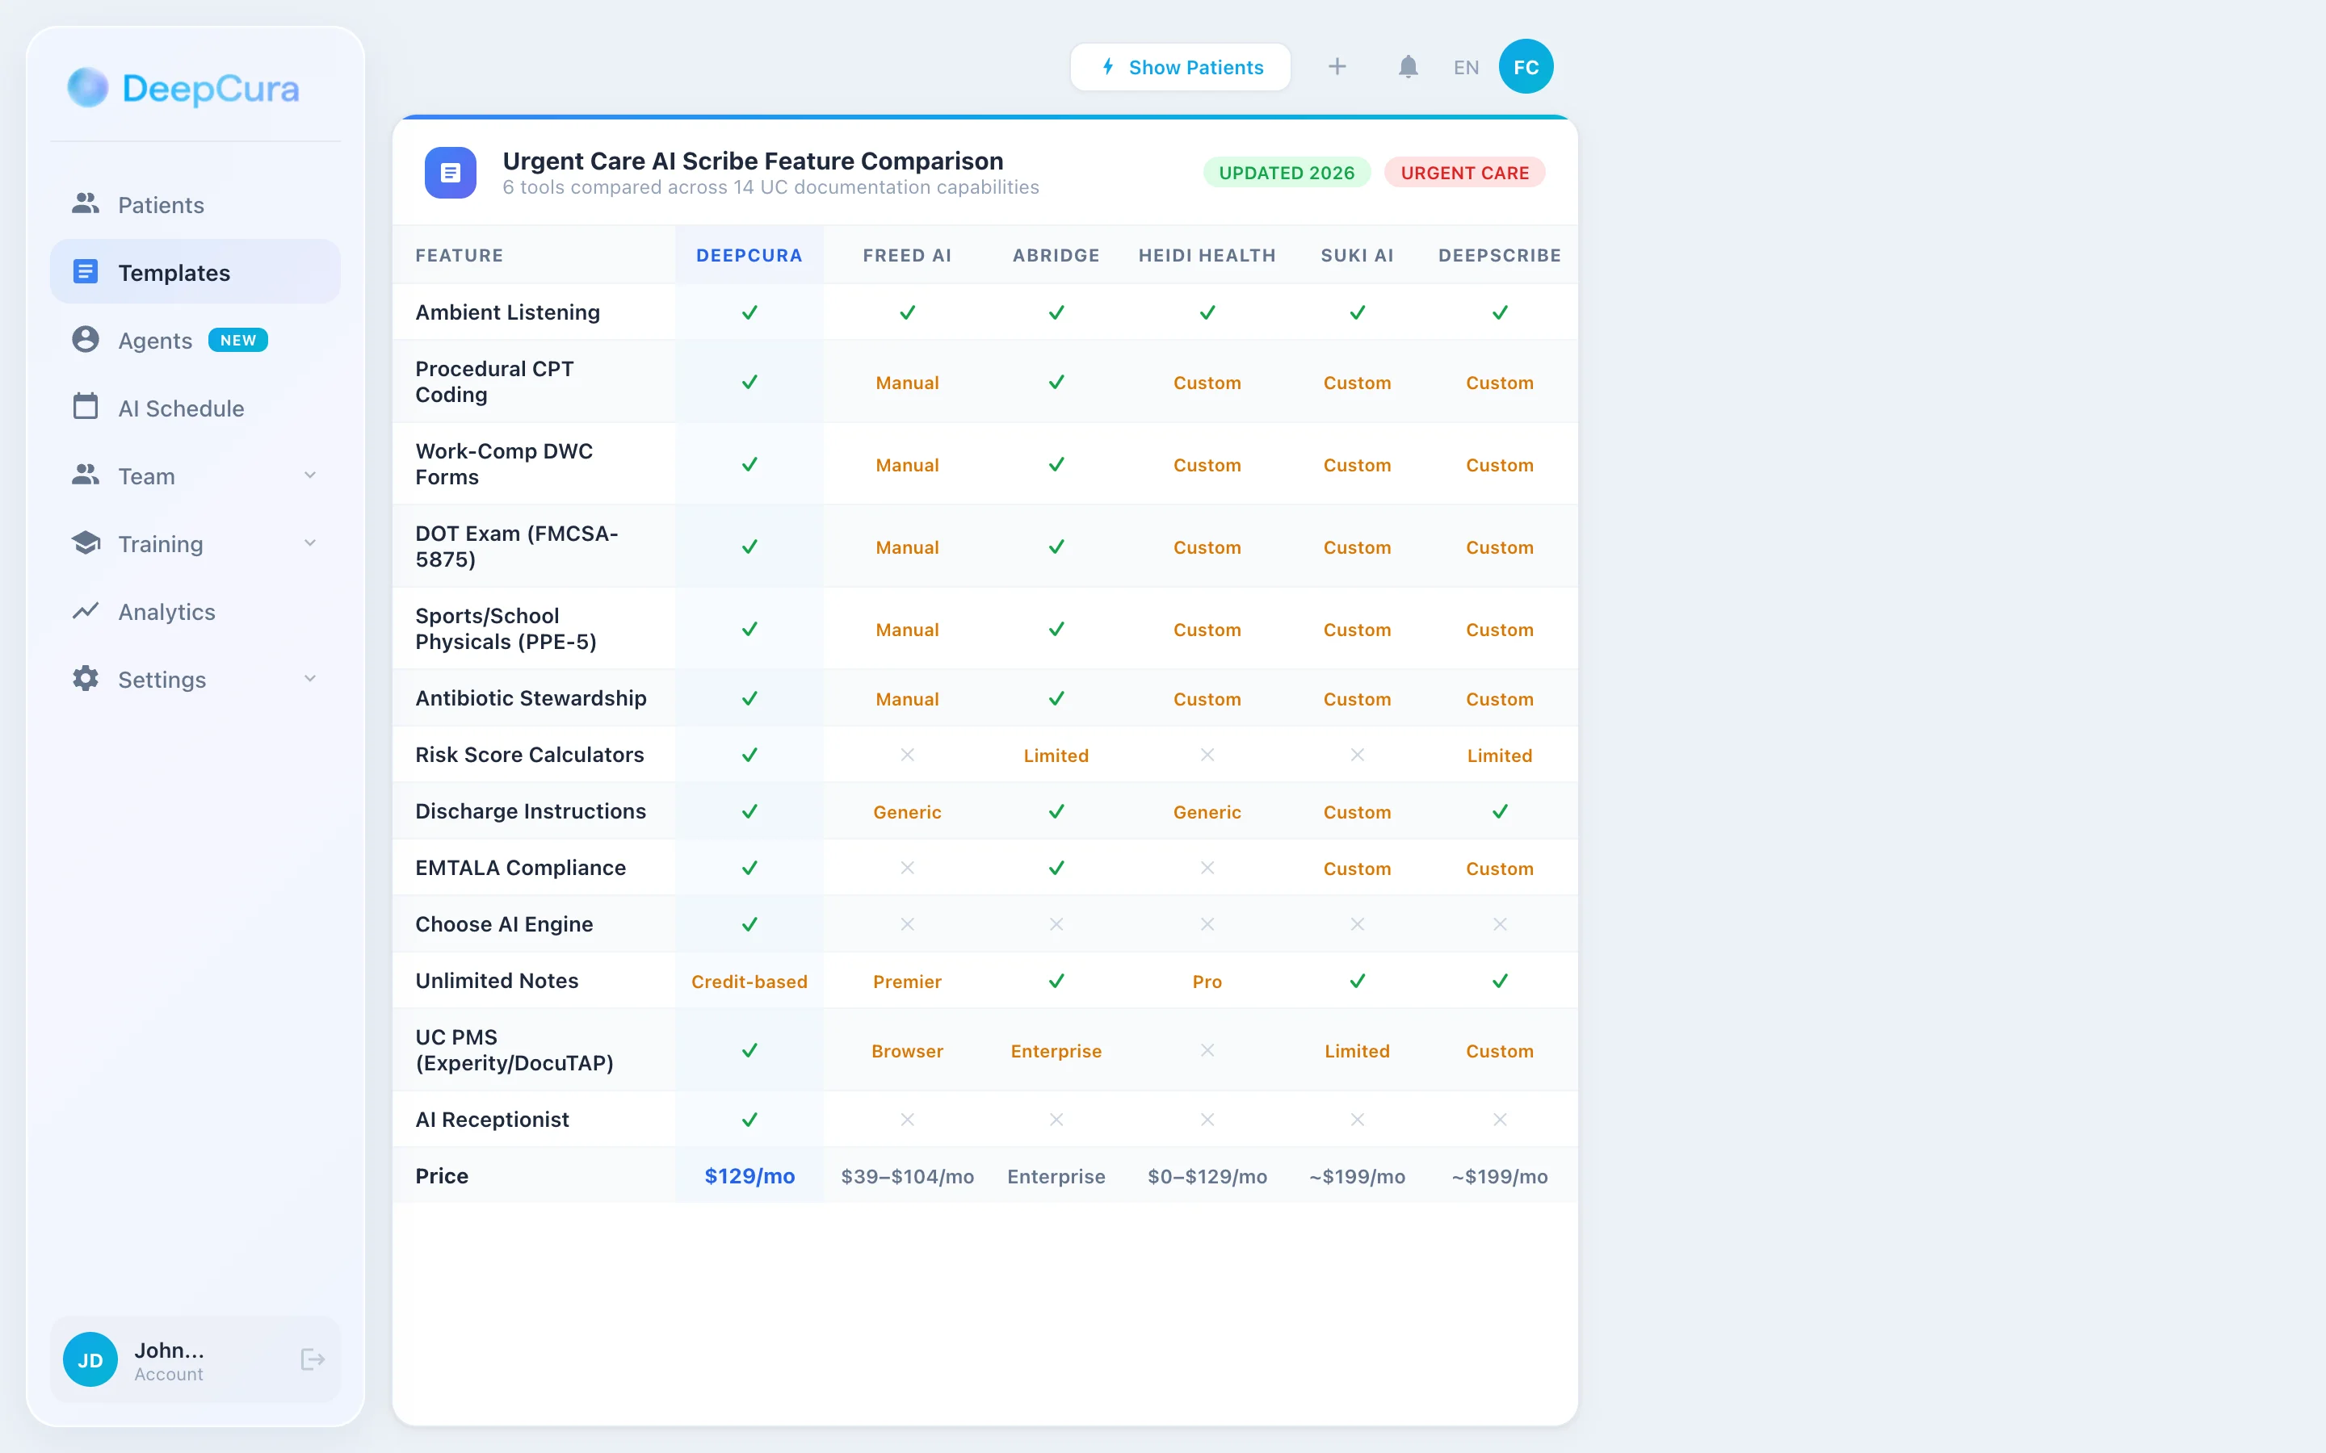Screen dimensions: 2326x1453
Task: Switch language via EN button
Action: pyautogui.click(x=1465, y=67)
